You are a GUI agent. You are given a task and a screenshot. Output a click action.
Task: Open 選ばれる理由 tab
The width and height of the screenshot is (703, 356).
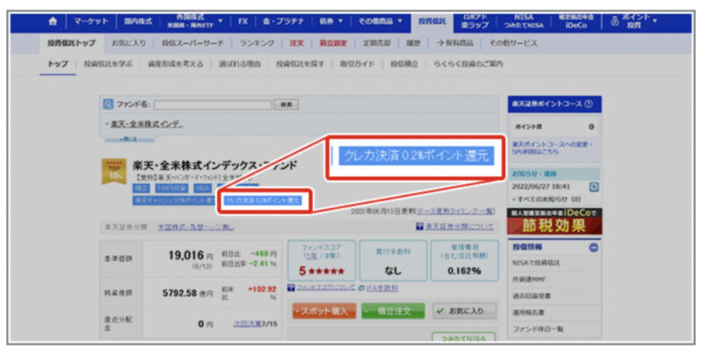pos(239,64)
